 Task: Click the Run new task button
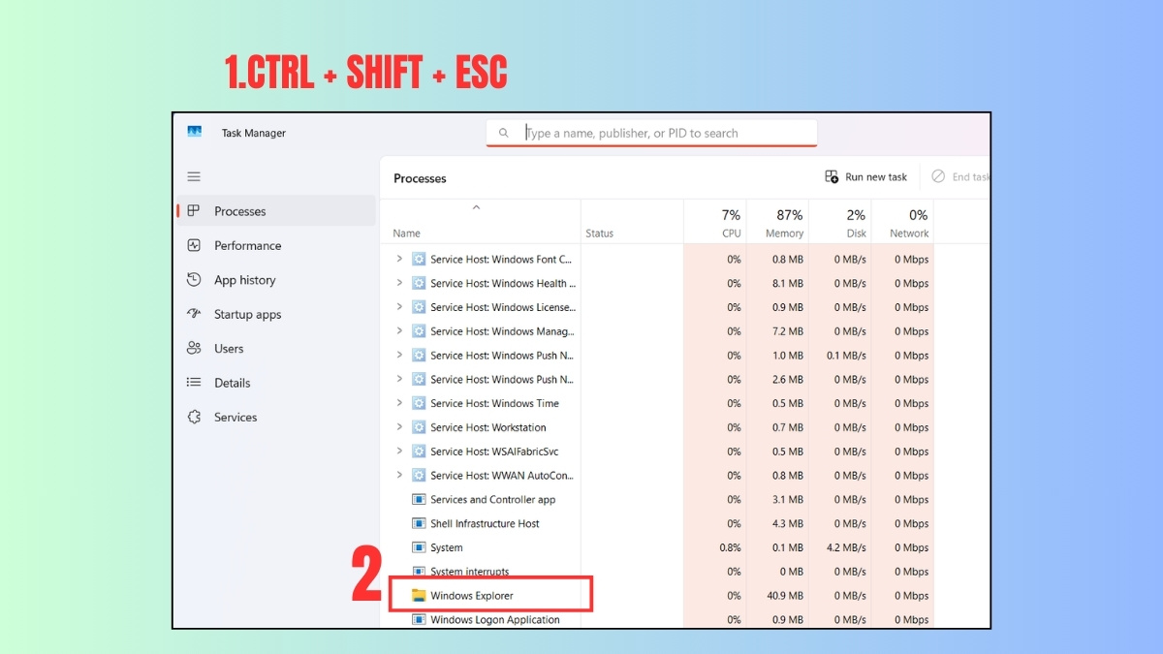tap(865, 176)
